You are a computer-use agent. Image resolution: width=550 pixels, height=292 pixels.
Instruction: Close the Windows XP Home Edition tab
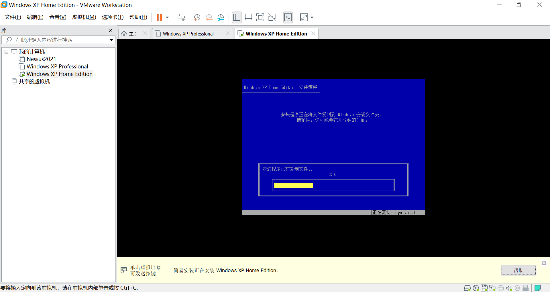pos(313,33)
